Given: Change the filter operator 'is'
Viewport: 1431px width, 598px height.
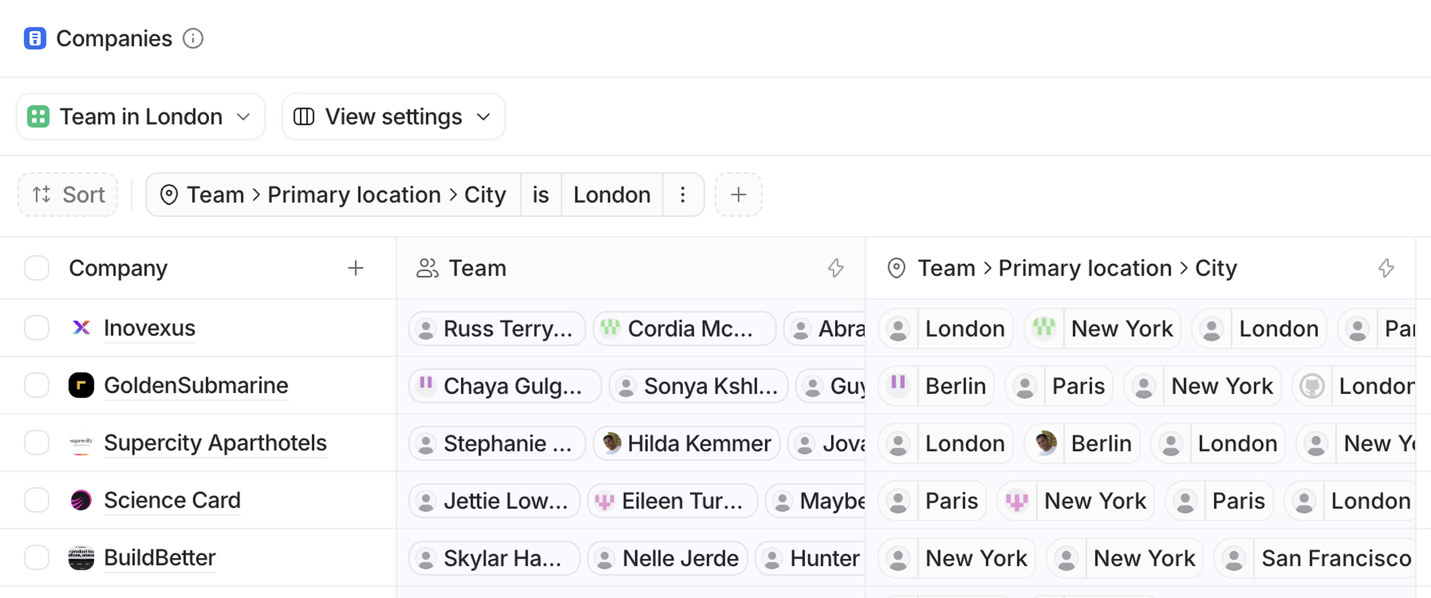Looking at the screenshot, I should pyautogui.click(x=540, y=195).
